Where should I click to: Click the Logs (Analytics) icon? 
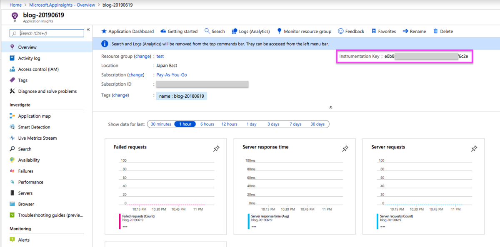coord(235,31)
